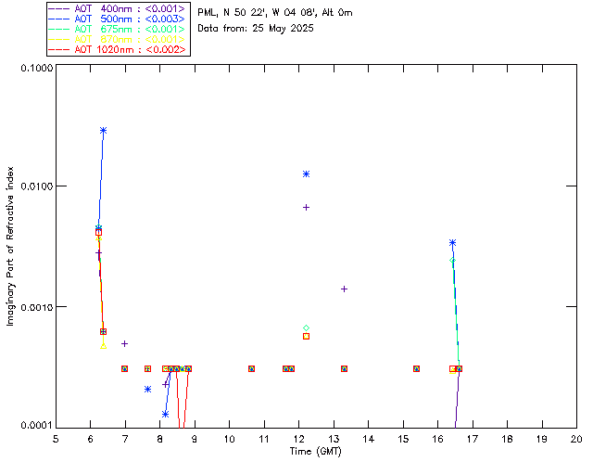The height and width of the screenshot is (475, 593).
Task: Click the x-axis tick label 11
Action: [264, 439]
